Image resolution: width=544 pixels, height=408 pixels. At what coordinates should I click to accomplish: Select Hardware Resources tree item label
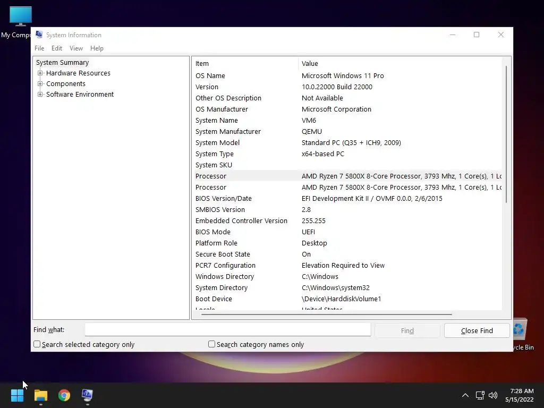click(x=78, y=73)
